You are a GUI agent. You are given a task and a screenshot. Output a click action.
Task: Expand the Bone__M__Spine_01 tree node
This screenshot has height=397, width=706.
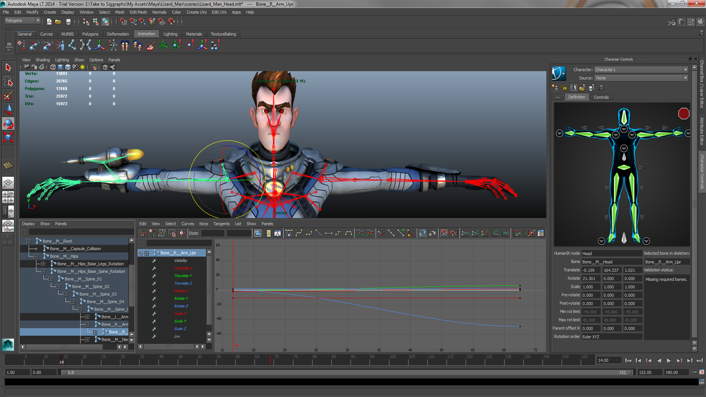(x=50, y=279)
